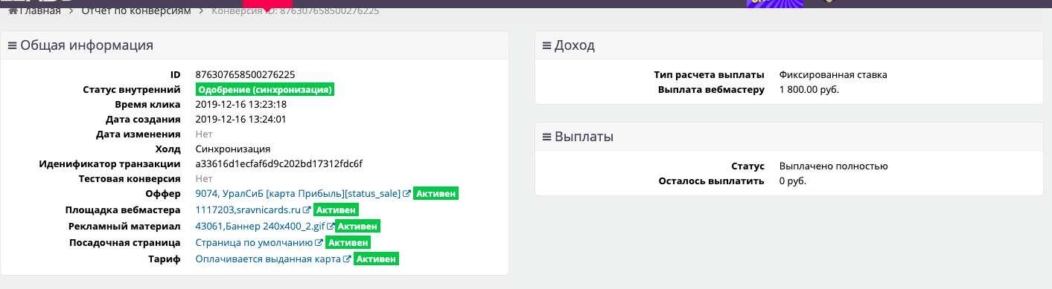The height and width of the screenshot is (289, 1052).
Task: Click hamburger icon of Доход panel
Action: [546, 45]
